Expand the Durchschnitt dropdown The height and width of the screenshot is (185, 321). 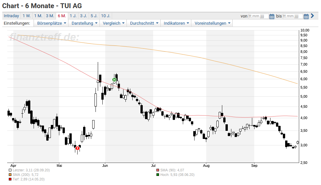(144, 23)
